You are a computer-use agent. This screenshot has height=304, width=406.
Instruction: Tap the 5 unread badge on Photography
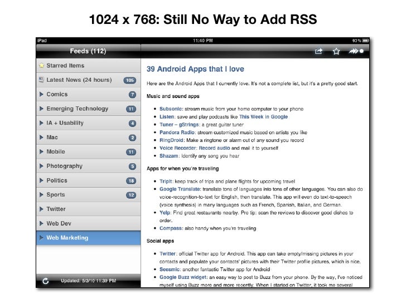coord(132,166)
